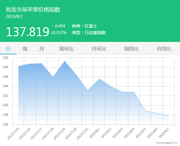Click the 种类：红富士 label
This screenshot has height=146, width=180.
[85, 26]
